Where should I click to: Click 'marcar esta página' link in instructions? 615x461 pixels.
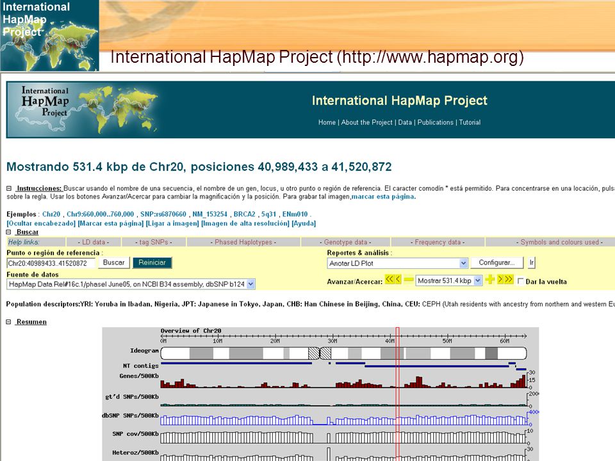tap(383, 197)
